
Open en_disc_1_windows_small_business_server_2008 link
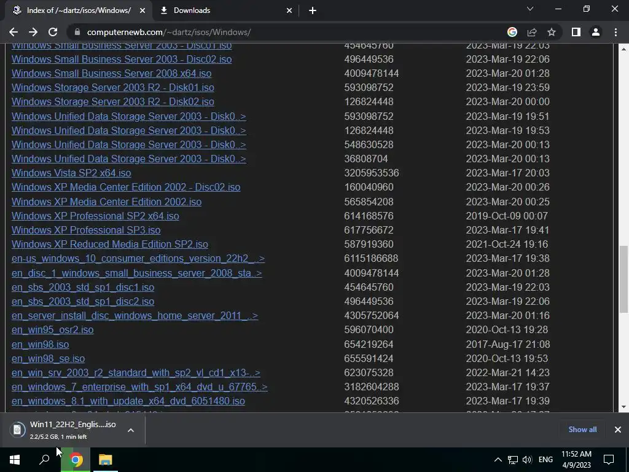click(x=137, y=273)
